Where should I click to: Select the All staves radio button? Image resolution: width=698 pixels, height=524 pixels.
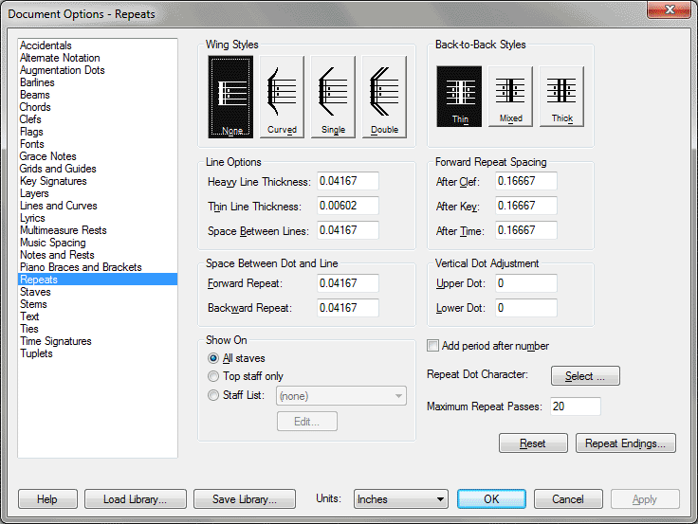[x=213, y=358]
